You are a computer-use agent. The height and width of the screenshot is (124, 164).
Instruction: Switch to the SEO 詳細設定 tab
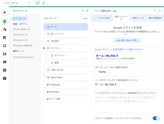pyautogui.click(x=155, y=18)
